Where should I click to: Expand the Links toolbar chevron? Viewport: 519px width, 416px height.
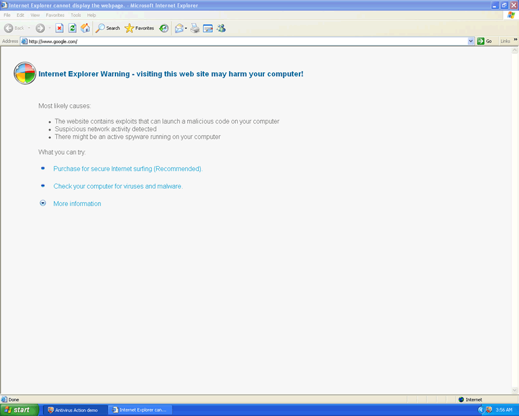click(515, 40)
